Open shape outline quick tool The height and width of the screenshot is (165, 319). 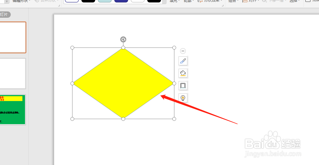183,86
